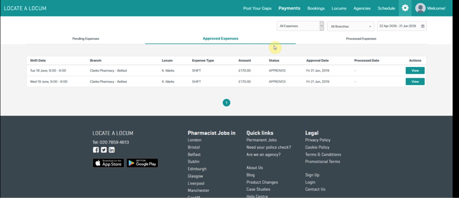Screen dimensions: 459x198
Task: Switch to the Processed Expenses tab
Action: 361,38
